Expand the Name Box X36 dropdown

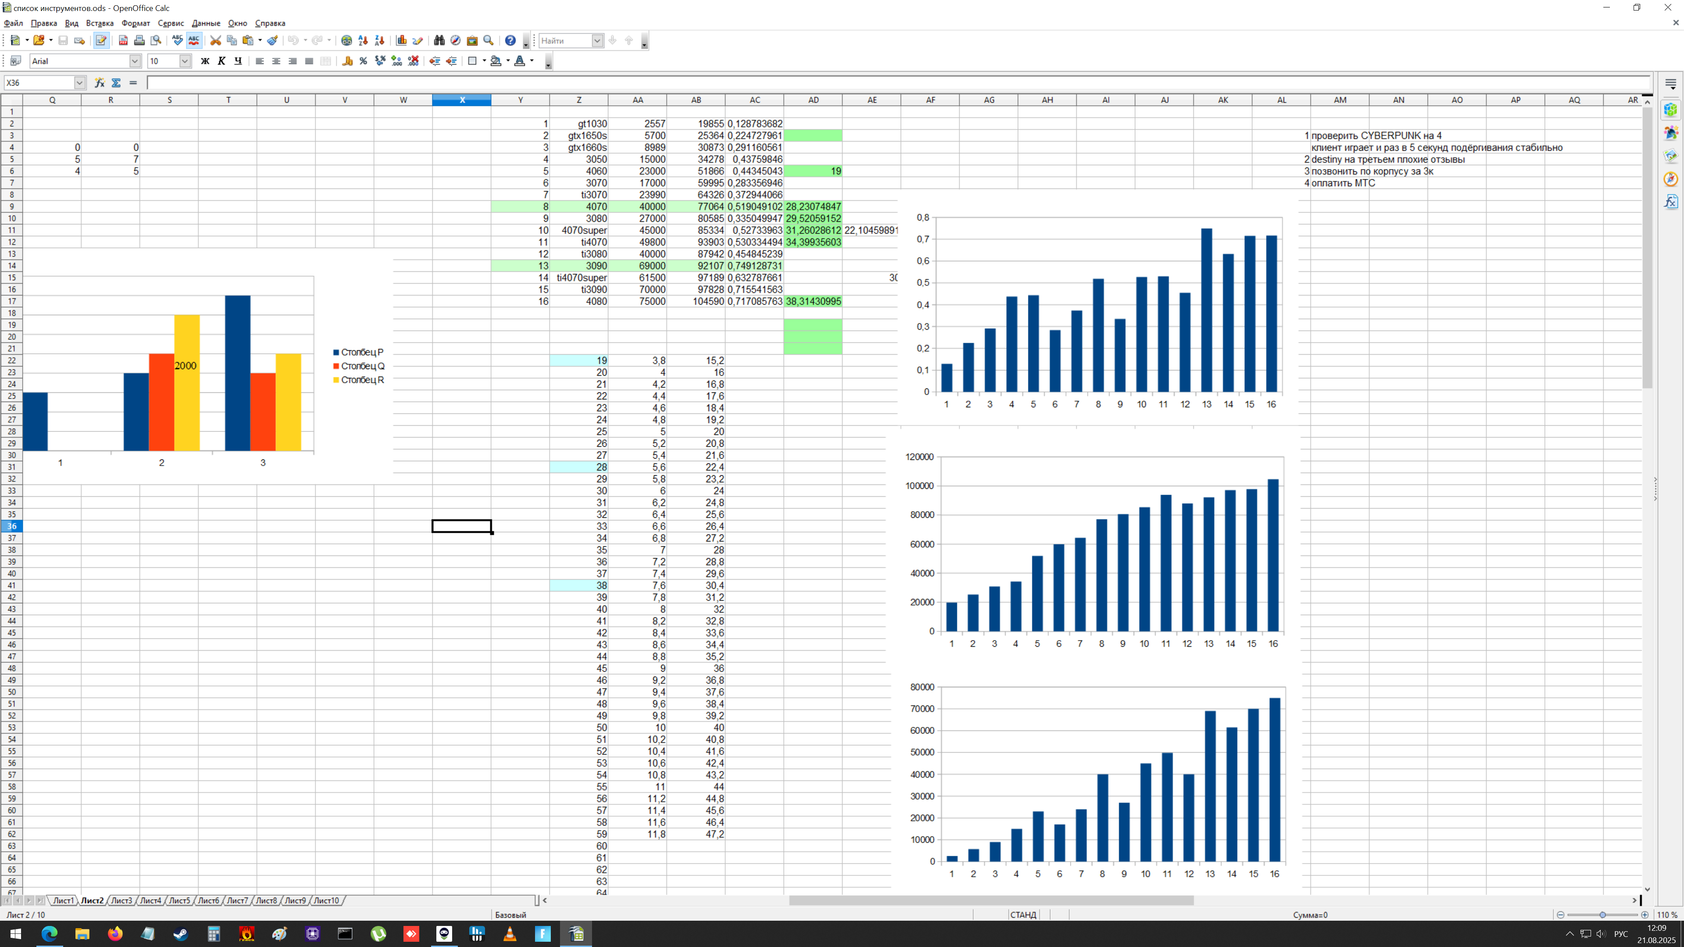click(x=79, y=82)
